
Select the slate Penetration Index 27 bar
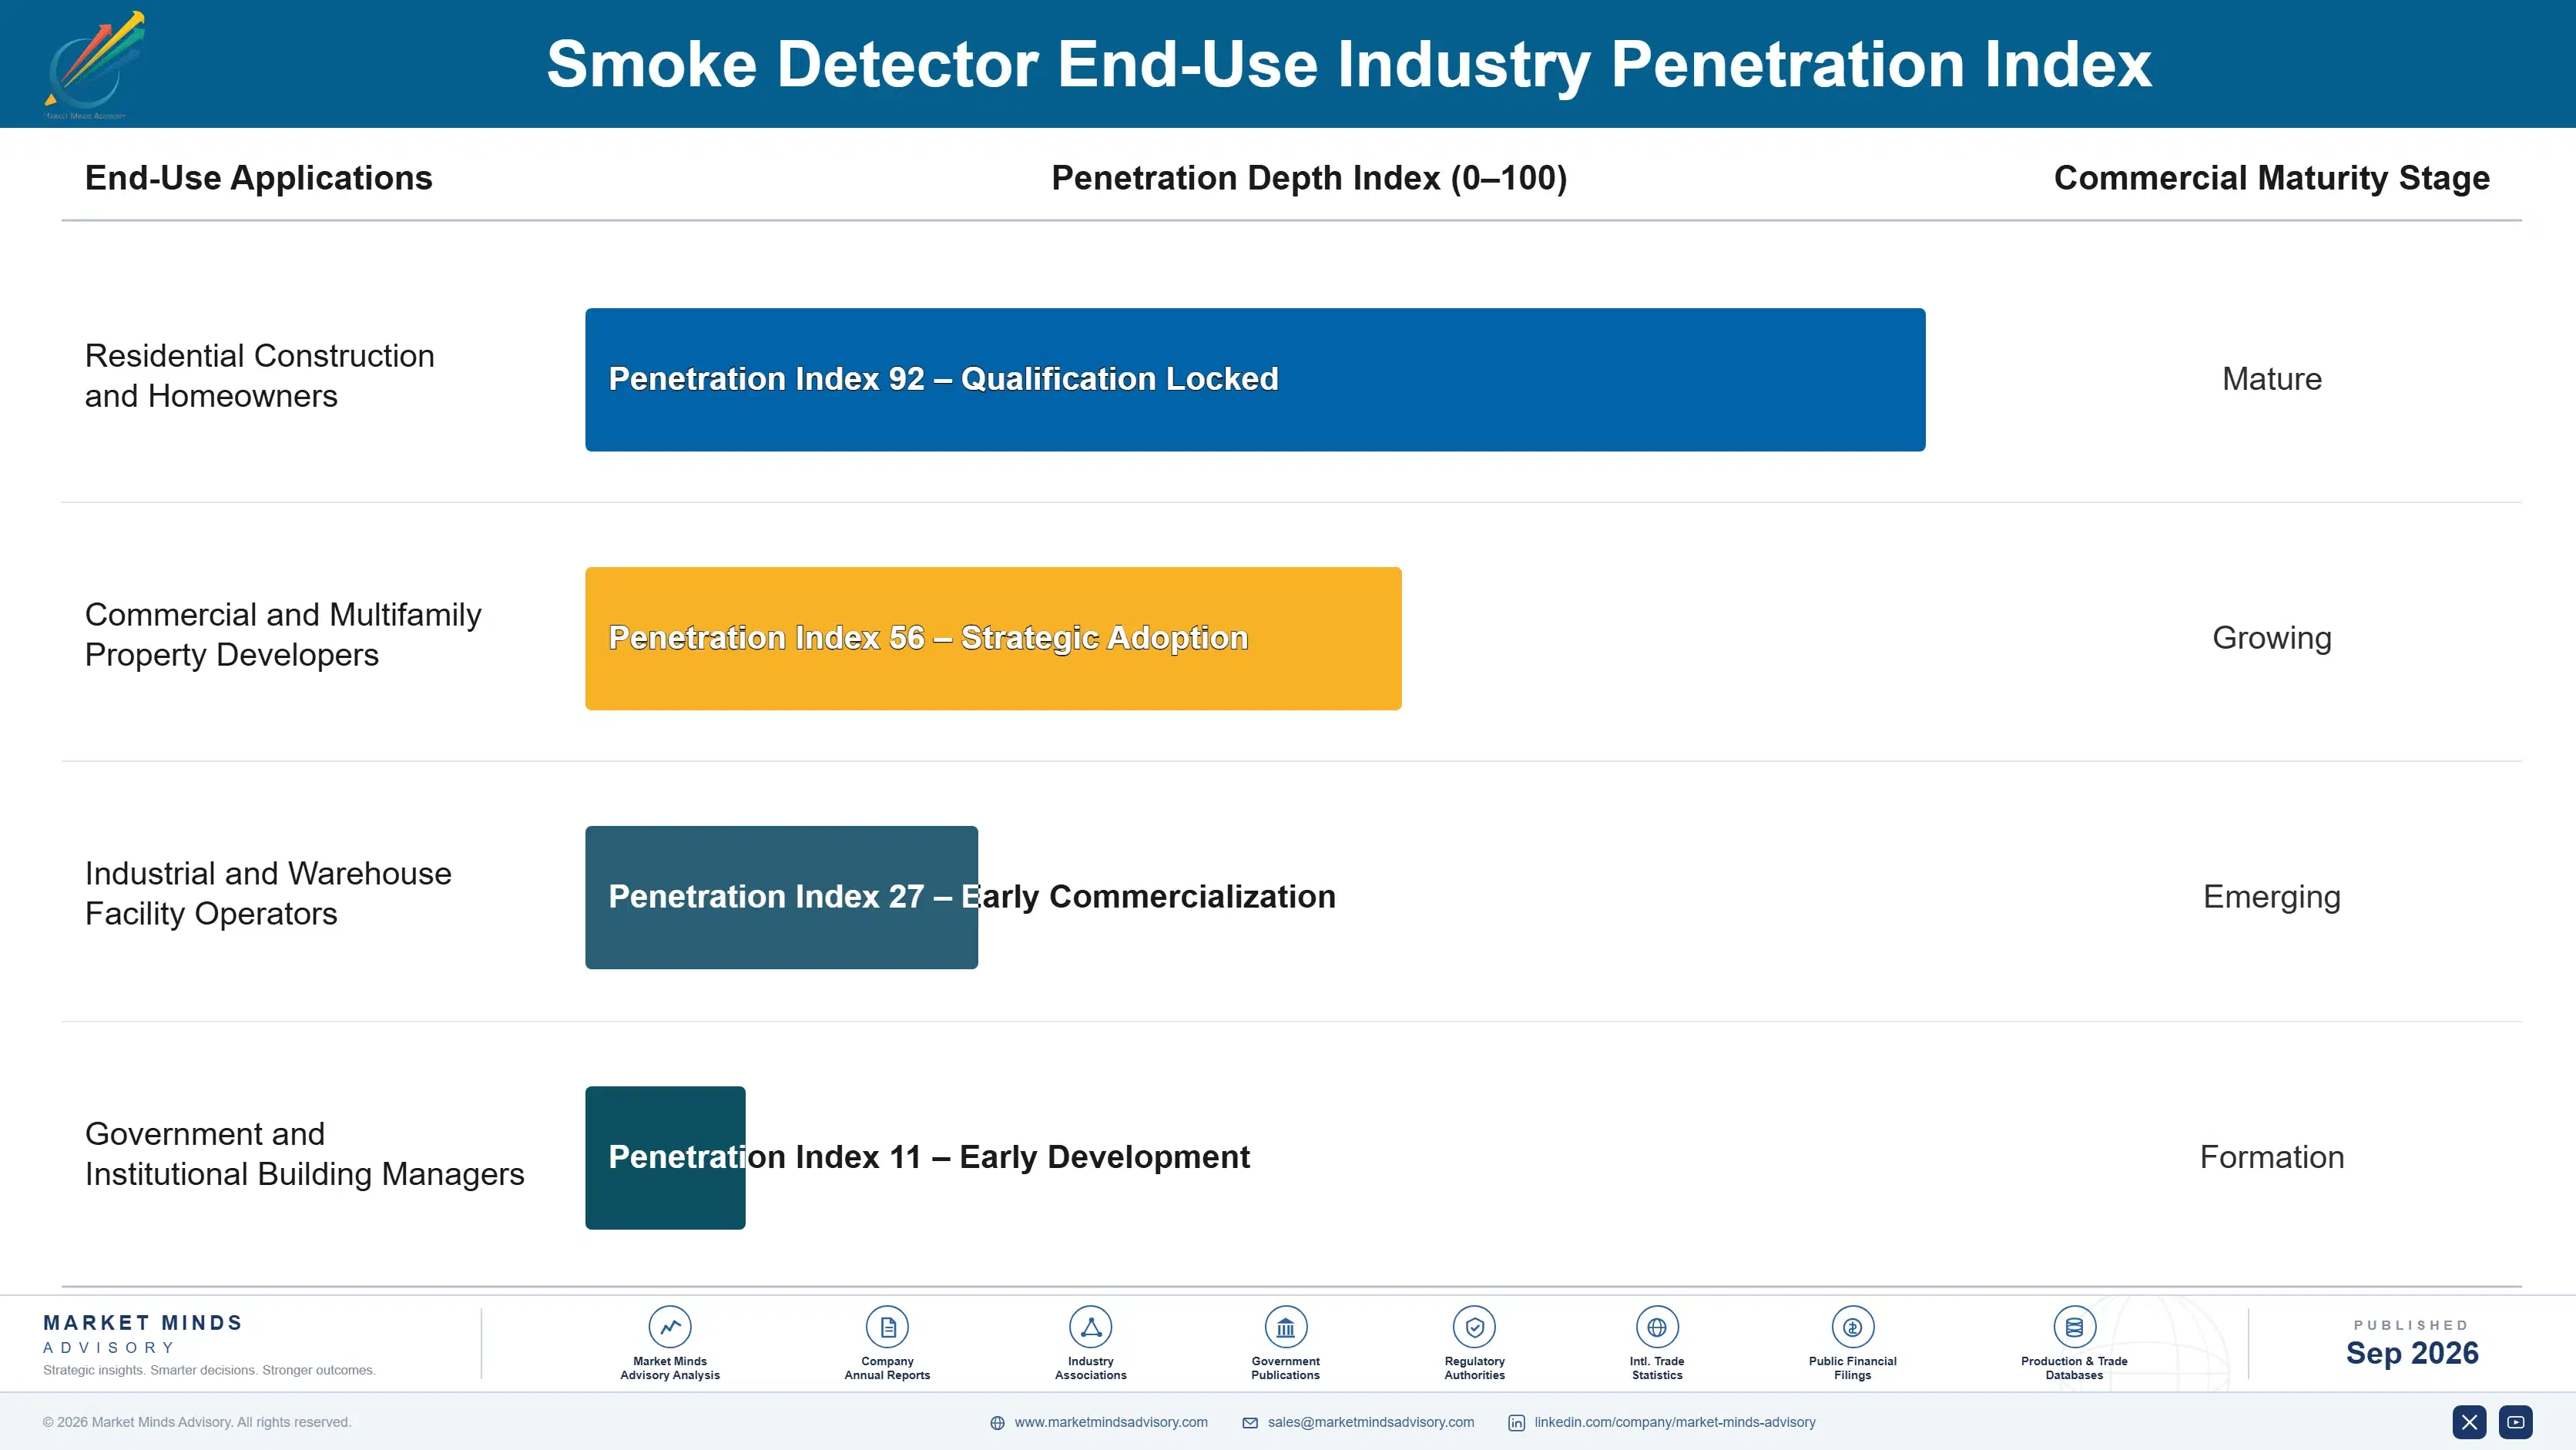(x=781, y=897)
